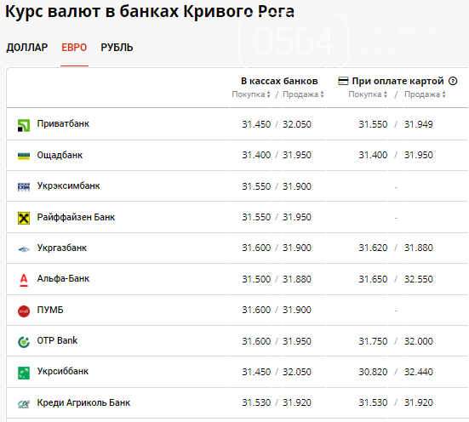Click the Приватбанк logo icon
The image size is (469, 422).
pyautogui.click(x=24, y=125)
